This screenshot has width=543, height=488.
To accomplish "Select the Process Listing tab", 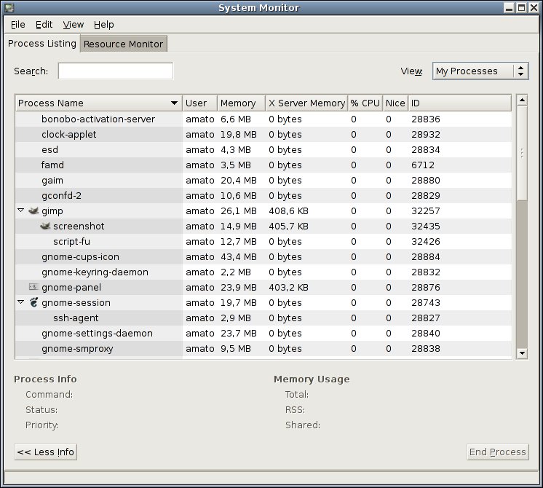I will (x=42, y=43).
